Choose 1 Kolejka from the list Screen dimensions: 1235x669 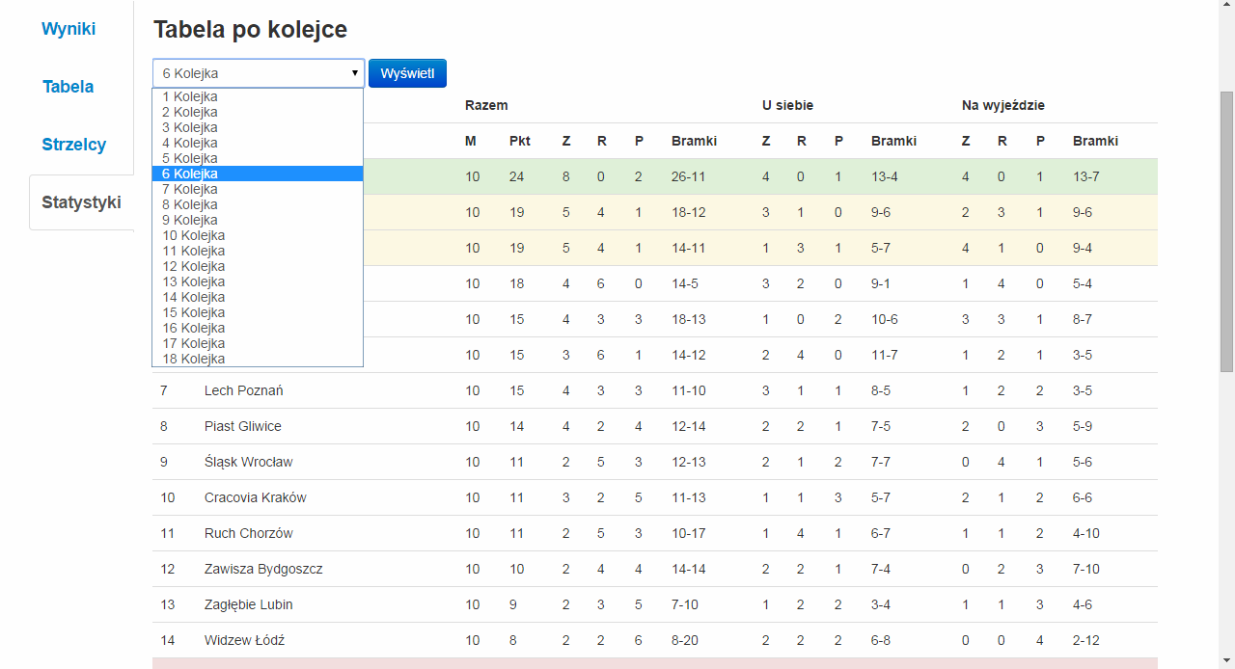pyautogui.click(x=190, y=96)
